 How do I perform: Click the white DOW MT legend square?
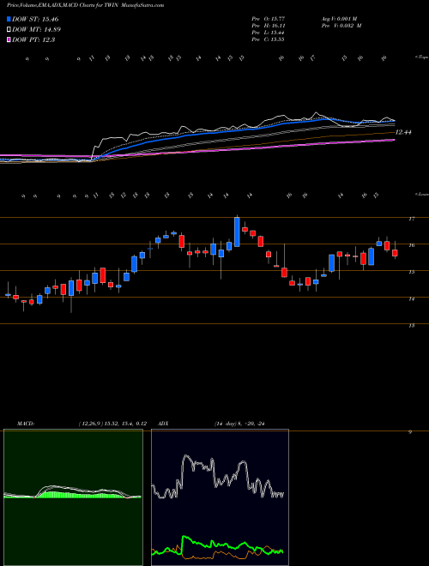pyautogui.click(x=9, y=30)
